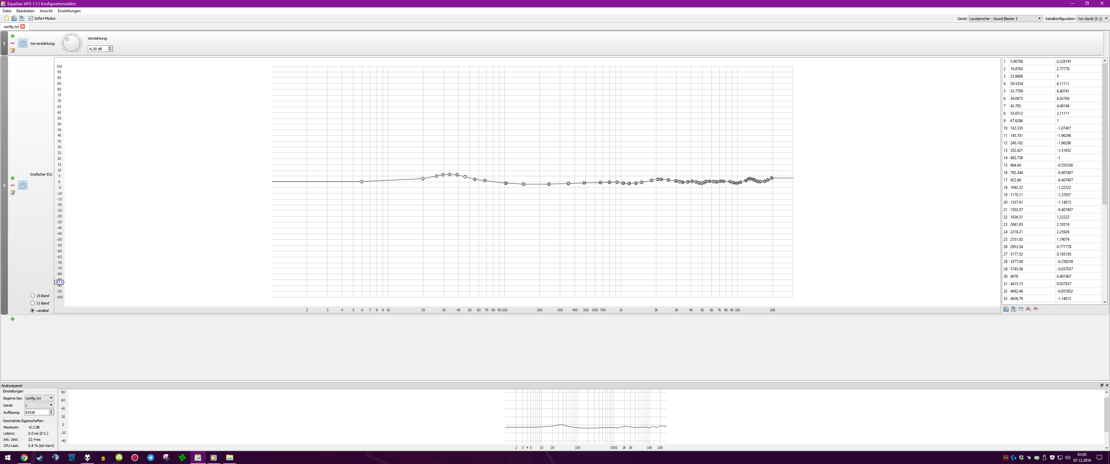Image resolution: width=1110 pixels, height=464 pixels.
Task: Close the config.txt tab
Action: [x=23, y=27]
